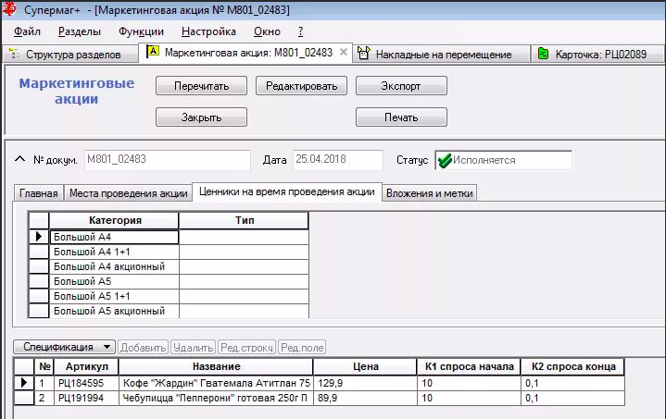Select the row marker of Большой А4
Viewport: 666px width, 419px height.
pos(39,237)
